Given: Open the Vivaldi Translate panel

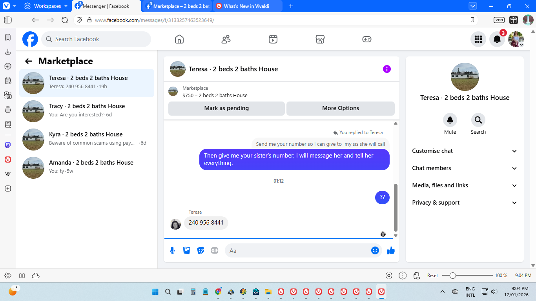Looking at the screenshot, I should pyautogui.click(x=8, y=95).
